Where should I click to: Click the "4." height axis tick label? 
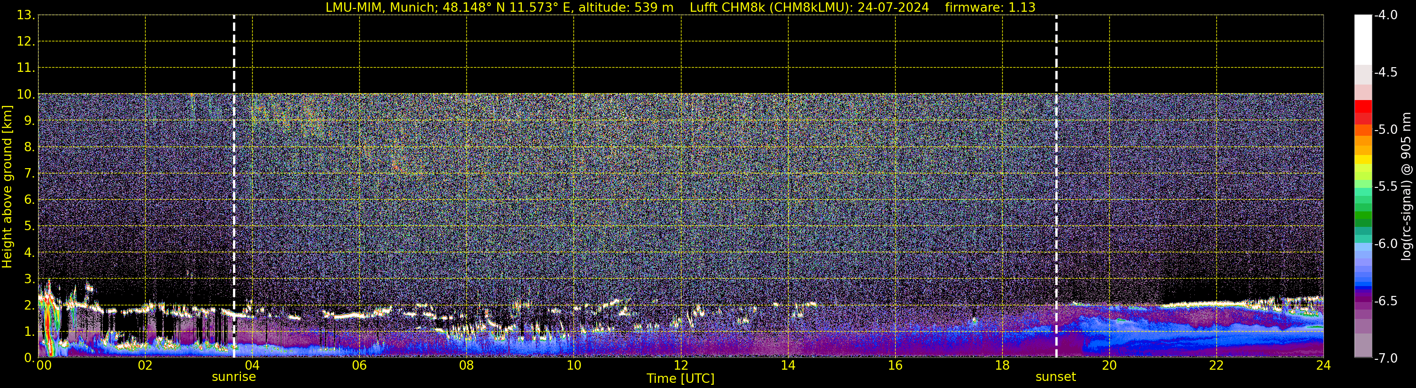click(x=30, y=253)
